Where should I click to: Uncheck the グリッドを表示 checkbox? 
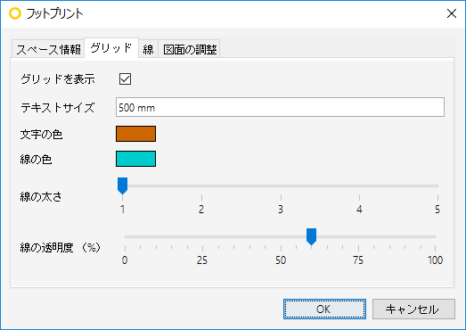[125, 79]
